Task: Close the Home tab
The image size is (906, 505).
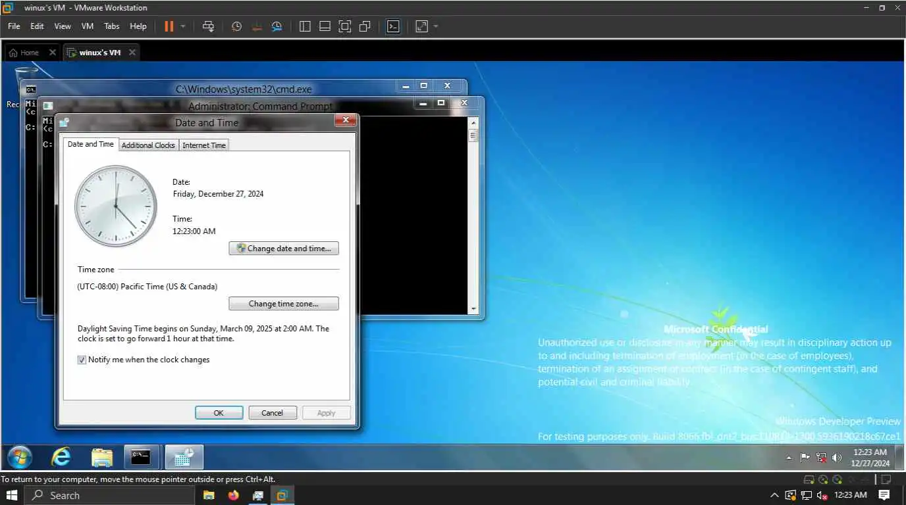Action: coord(53,53)
